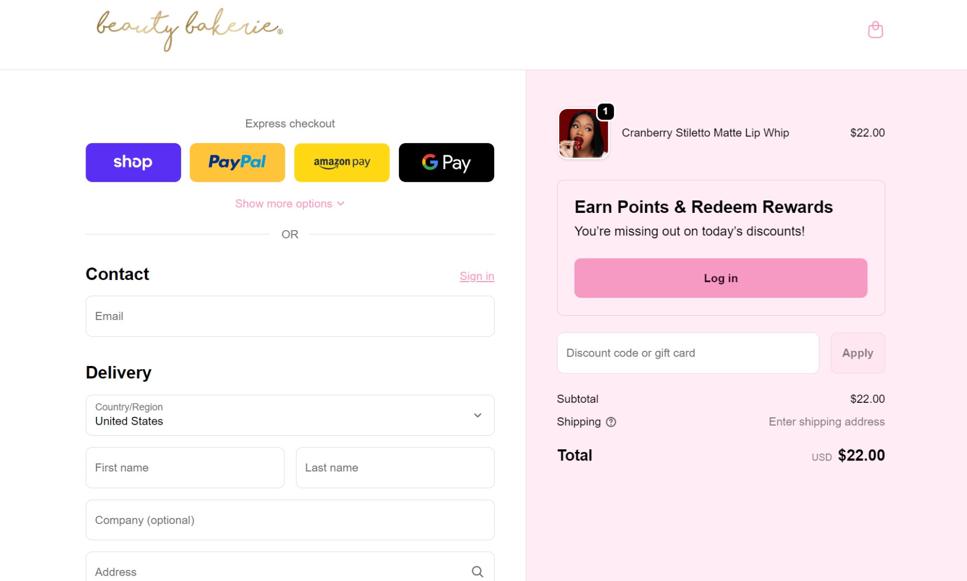Open the shopping bag icon
Viewport: 967px width, 581px height.
[x=875, y=30]
